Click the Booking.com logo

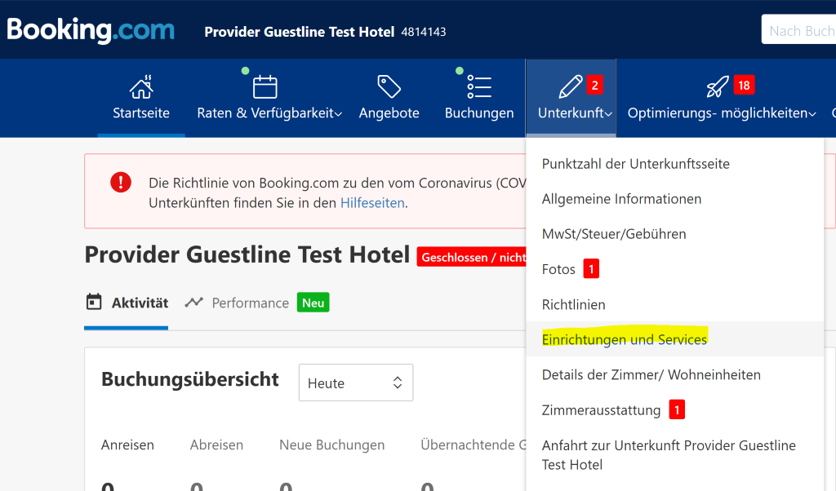(91, 30)
